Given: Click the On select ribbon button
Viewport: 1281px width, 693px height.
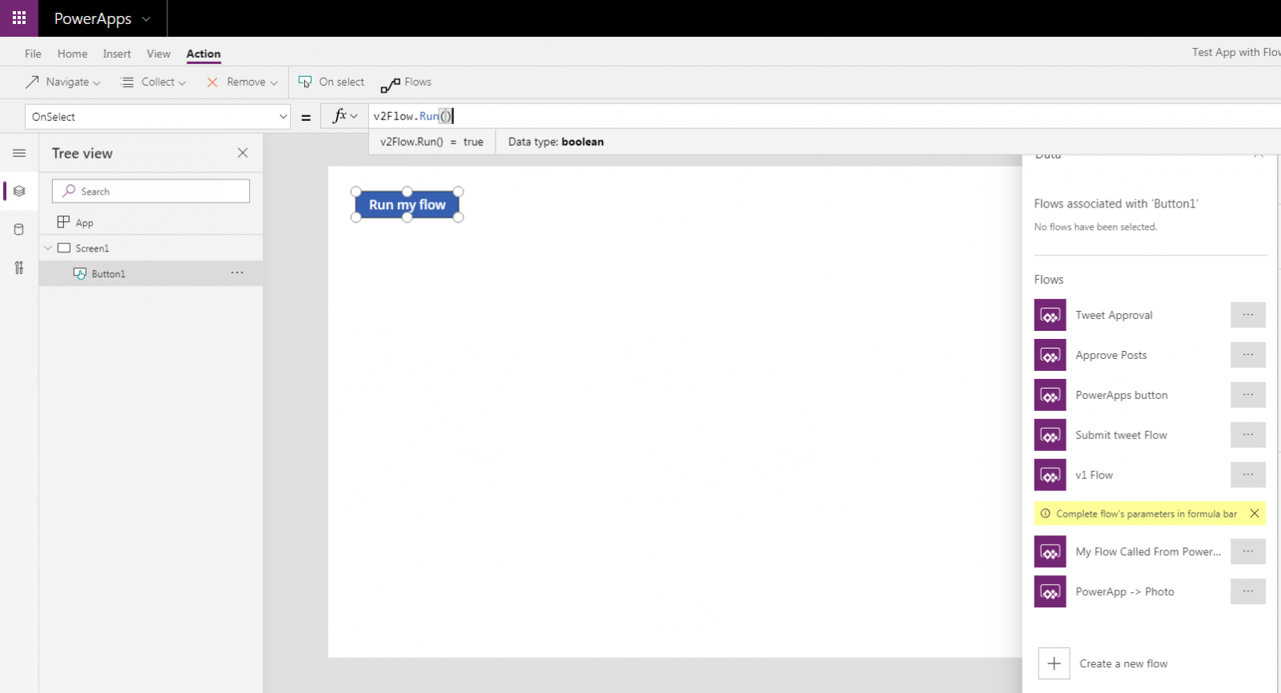Looking at the screenshot, I should pyautogui.click(x=331, y=82).
